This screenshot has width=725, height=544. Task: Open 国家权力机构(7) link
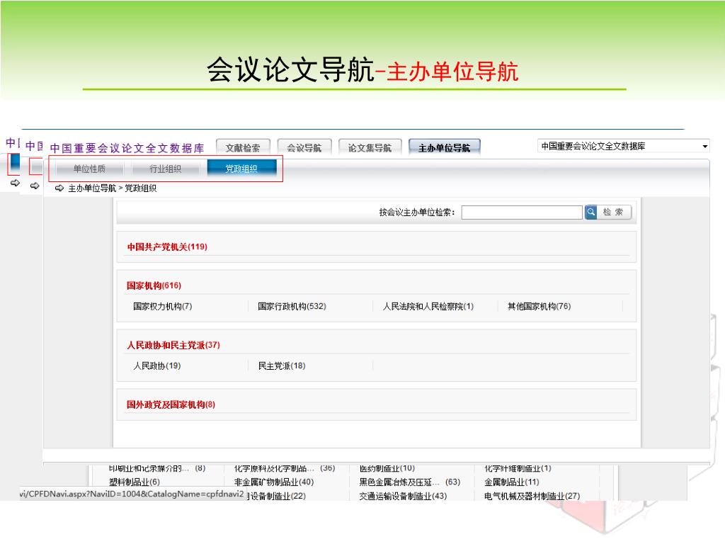tap(163, 306)
